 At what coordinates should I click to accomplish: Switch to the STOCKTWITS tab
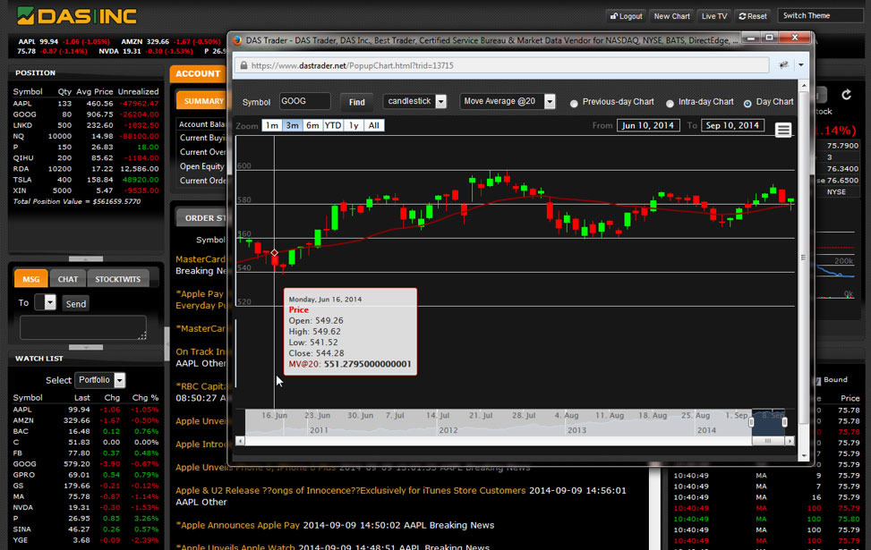tap(118, 279)
